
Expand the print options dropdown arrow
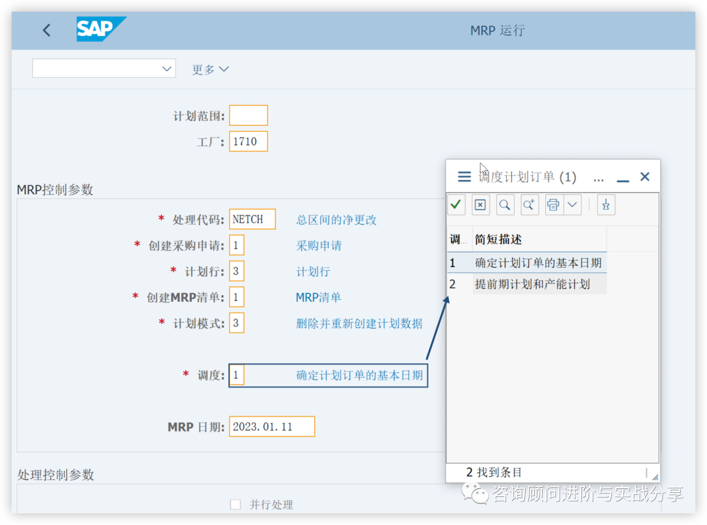tap(572, 205)
